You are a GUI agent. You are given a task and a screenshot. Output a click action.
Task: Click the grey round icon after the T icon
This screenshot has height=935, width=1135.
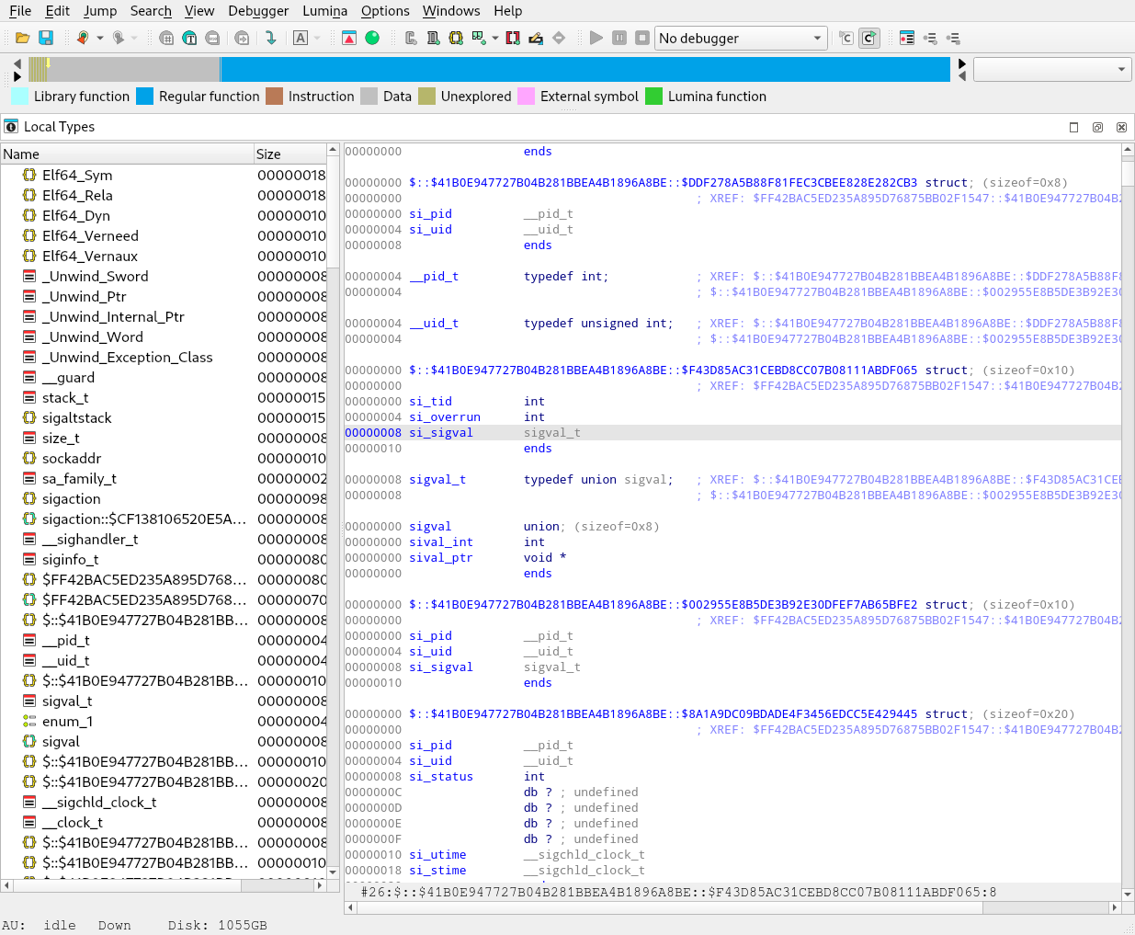pos(212,38)
